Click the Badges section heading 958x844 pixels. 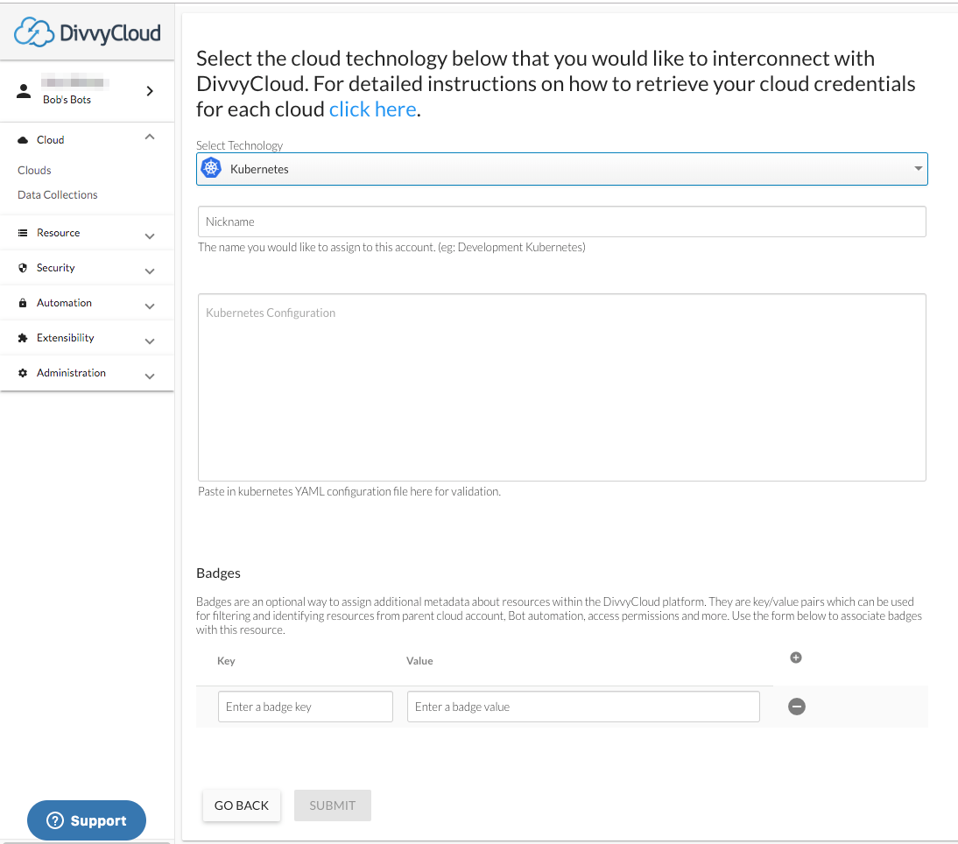pos(218,573)
